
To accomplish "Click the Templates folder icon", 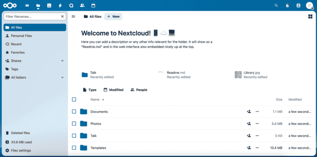I will [84, 148].
